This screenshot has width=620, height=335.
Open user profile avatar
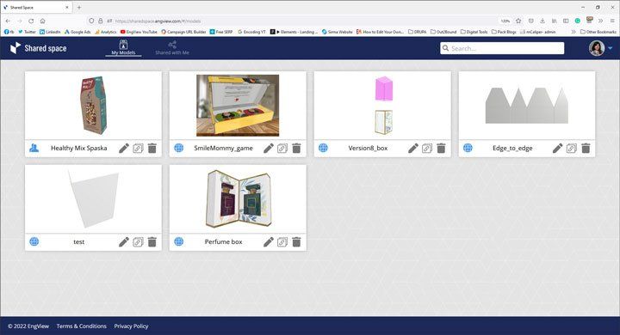click(x=596, y=48)
